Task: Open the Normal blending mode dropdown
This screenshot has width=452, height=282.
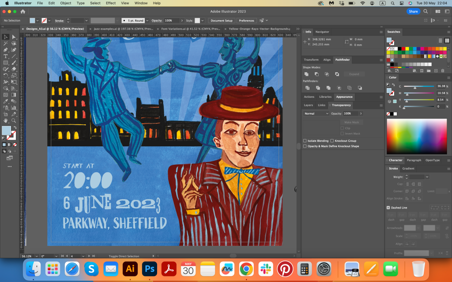Action: point(316,113)
